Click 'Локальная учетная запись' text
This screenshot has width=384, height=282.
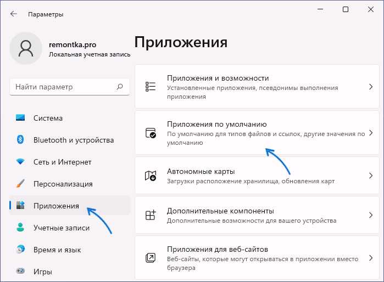point(90,54)
